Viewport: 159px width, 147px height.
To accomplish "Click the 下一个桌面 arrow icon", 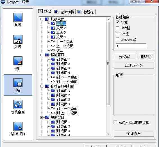I will 53,41.
